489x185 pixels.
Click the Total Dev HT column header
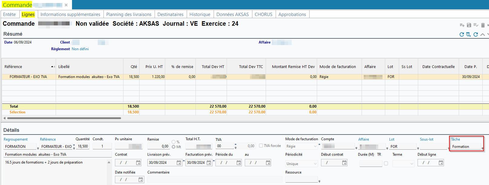211,67
